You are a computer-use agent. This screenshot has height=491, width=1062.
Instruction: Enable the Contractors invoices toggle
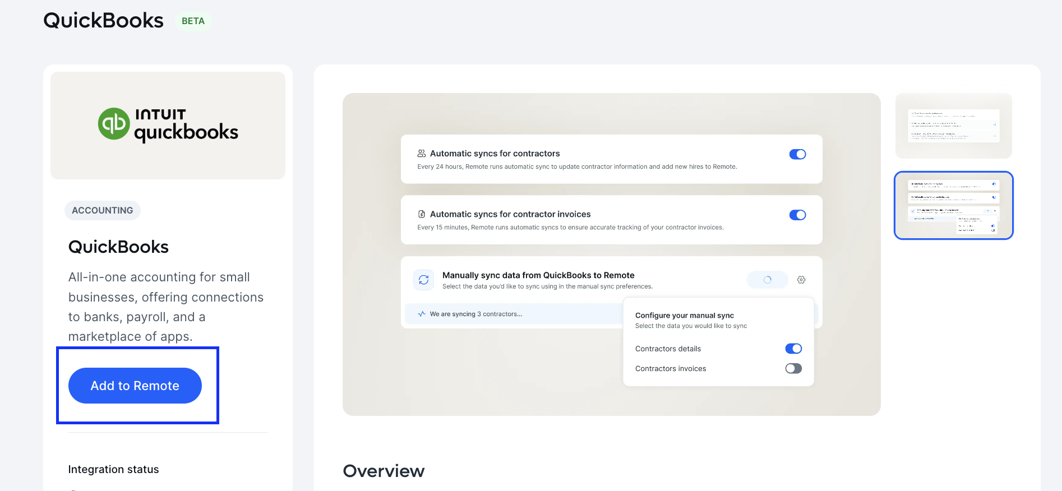click(793, 368)
